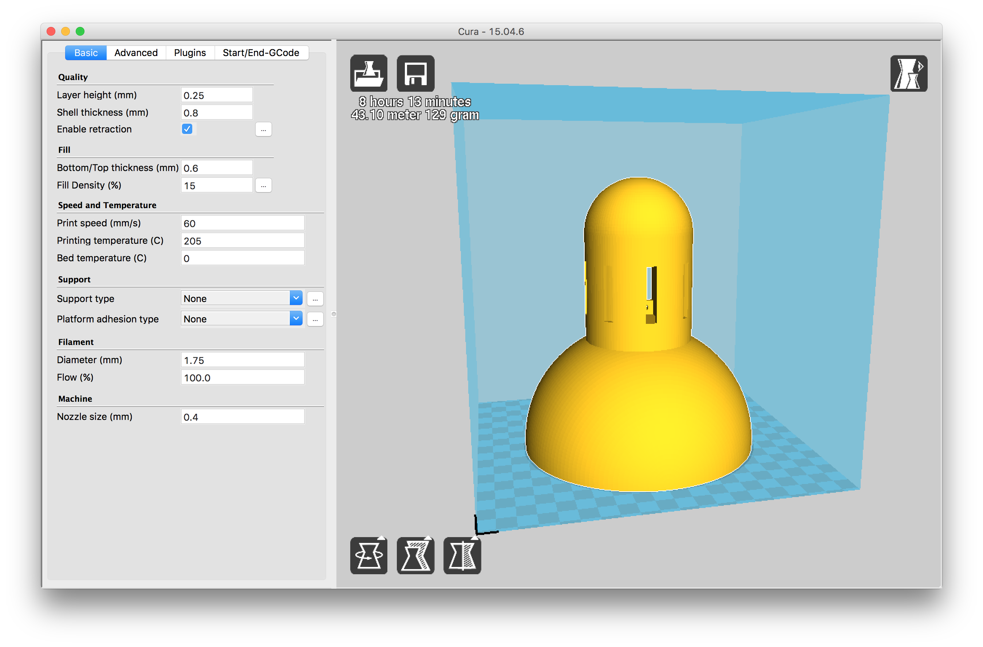Close the Cura window
The height and width of the screenshot is (647, 983).
tap(51, 31)
